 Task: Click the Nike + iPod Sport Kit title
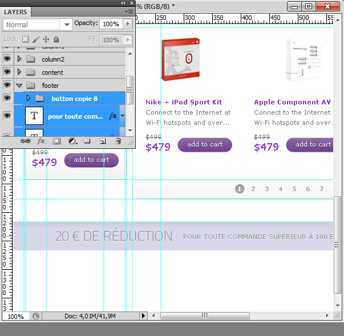pos(184,102)
